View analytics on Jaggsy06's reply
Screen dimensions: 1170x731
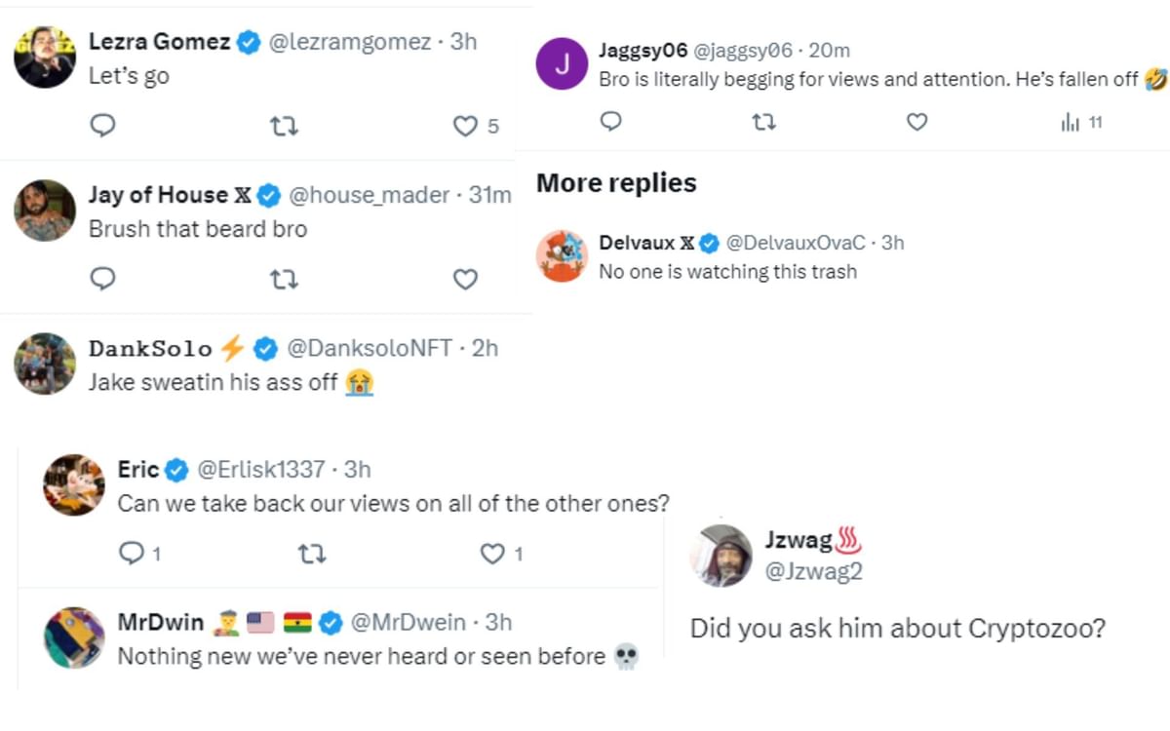pyautogui.click(x=1072, y=123)
